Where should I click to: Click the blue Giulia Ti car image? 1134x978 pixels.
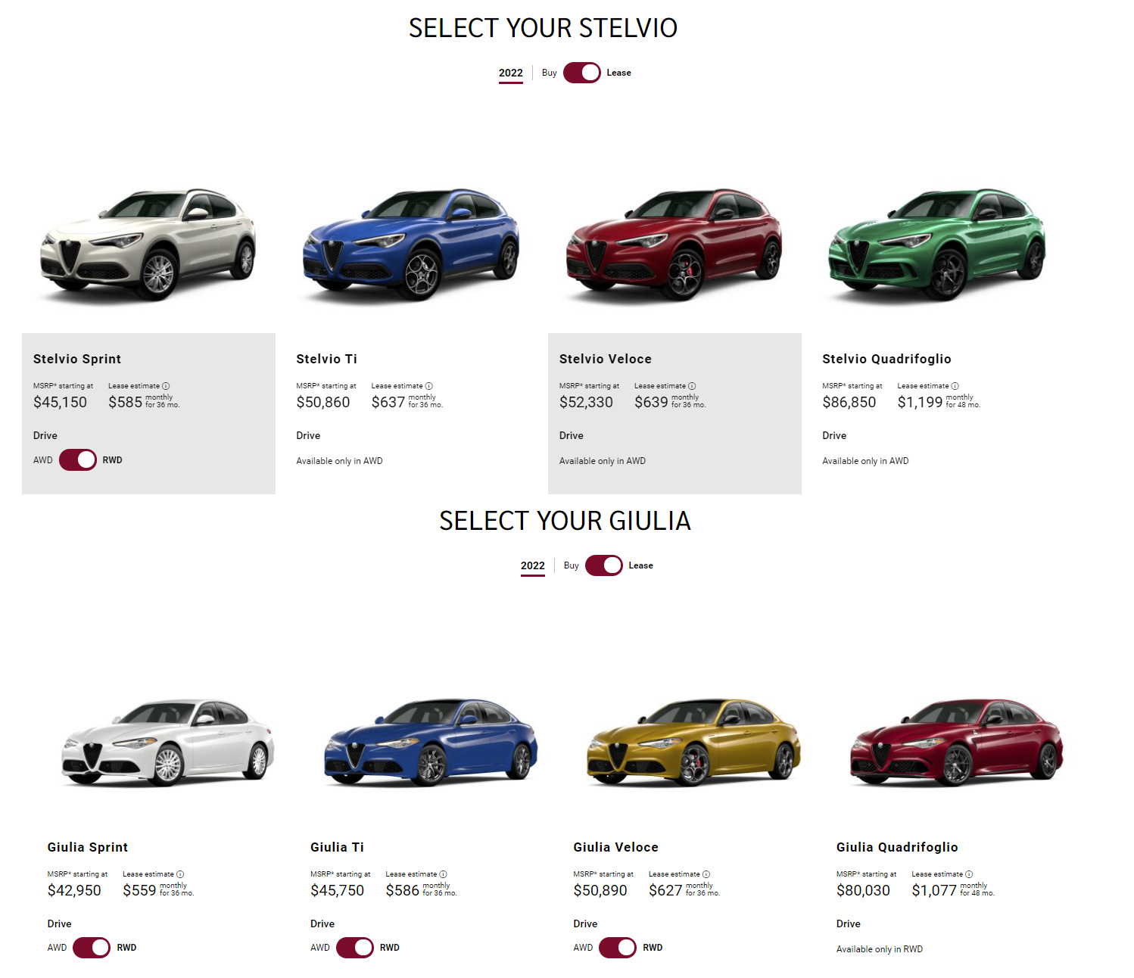click(x=431, y=741)
